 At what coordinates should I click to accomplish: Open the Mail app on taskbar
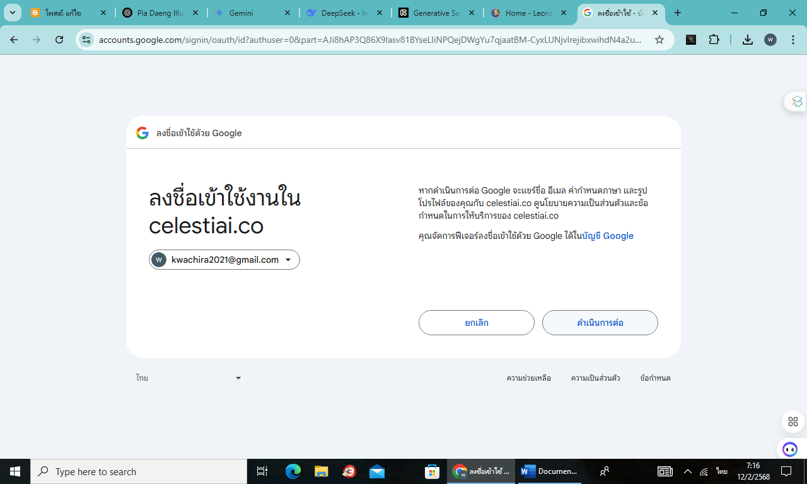pos(377,471)
